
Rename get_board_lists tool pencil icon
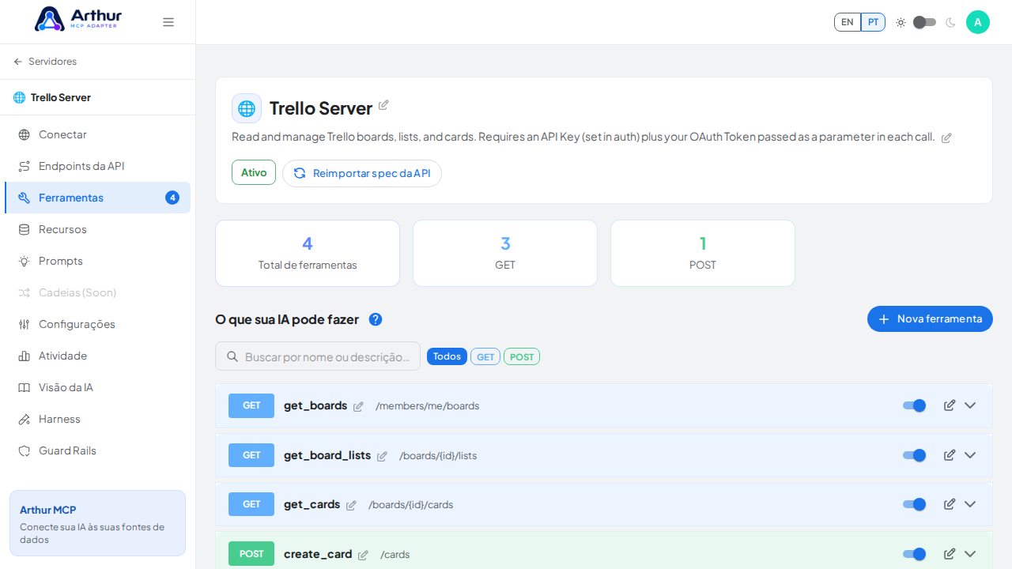[382, 456]
